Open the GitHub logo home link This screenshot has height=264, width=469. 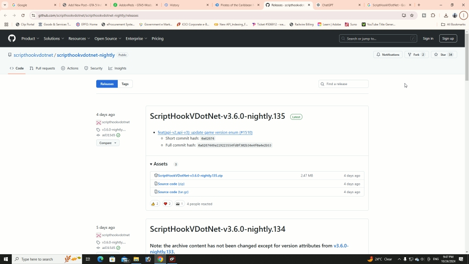click(12, 38)
